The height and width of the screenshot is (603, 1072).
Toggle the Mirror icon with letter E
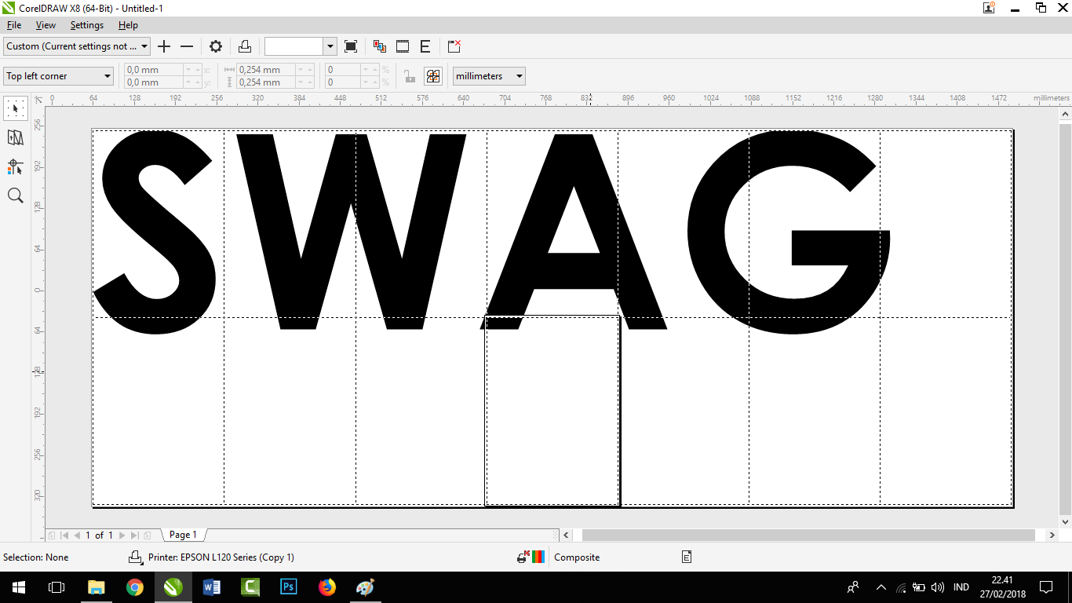(x=425, y=46)
